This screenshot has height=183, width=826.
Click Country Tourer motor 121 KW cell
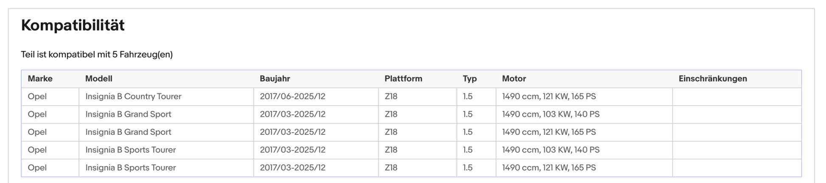coord(584,96)
